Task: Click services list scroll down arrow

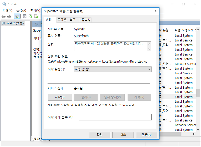Action: click(198, 130)
